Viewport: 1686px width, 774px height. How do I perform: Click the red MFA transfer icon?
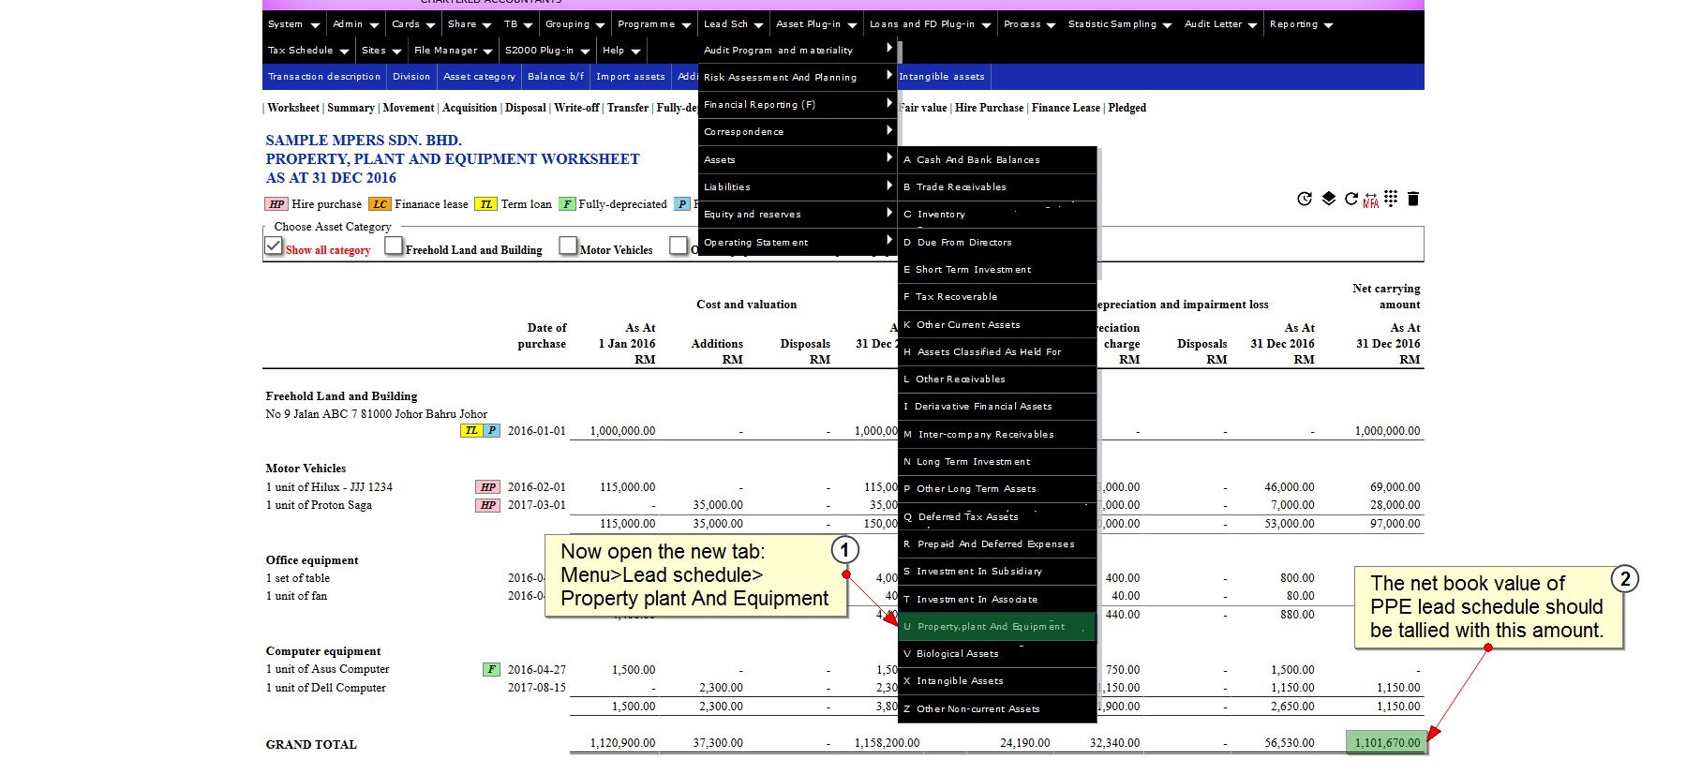pyautogui.click(x=1370, y=201)
